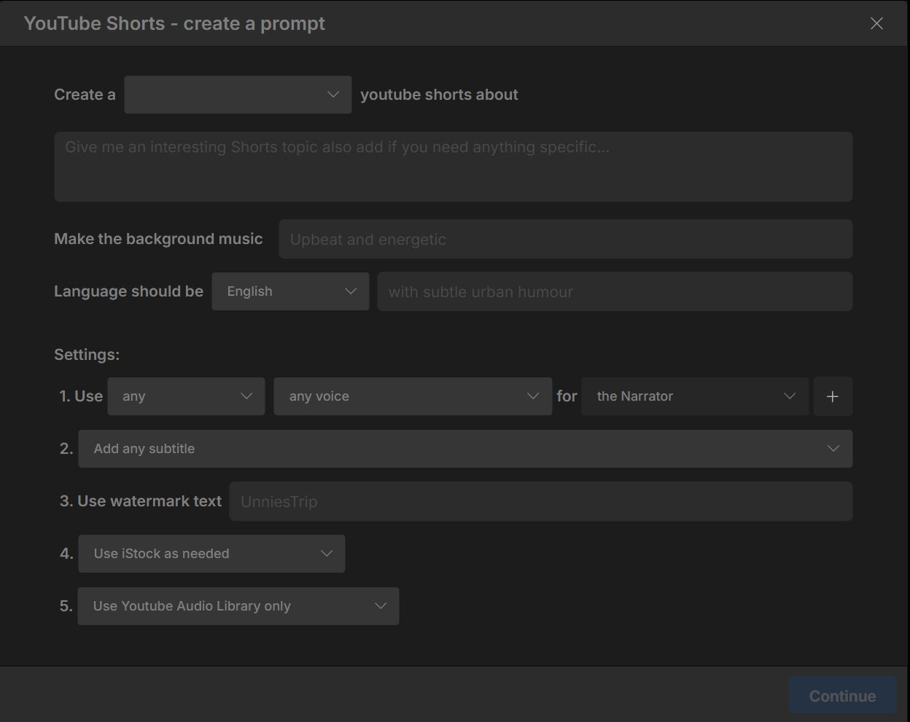
Task: Expand the 'Add any subtitle' dropdown
Action: (x=465, y=449)
